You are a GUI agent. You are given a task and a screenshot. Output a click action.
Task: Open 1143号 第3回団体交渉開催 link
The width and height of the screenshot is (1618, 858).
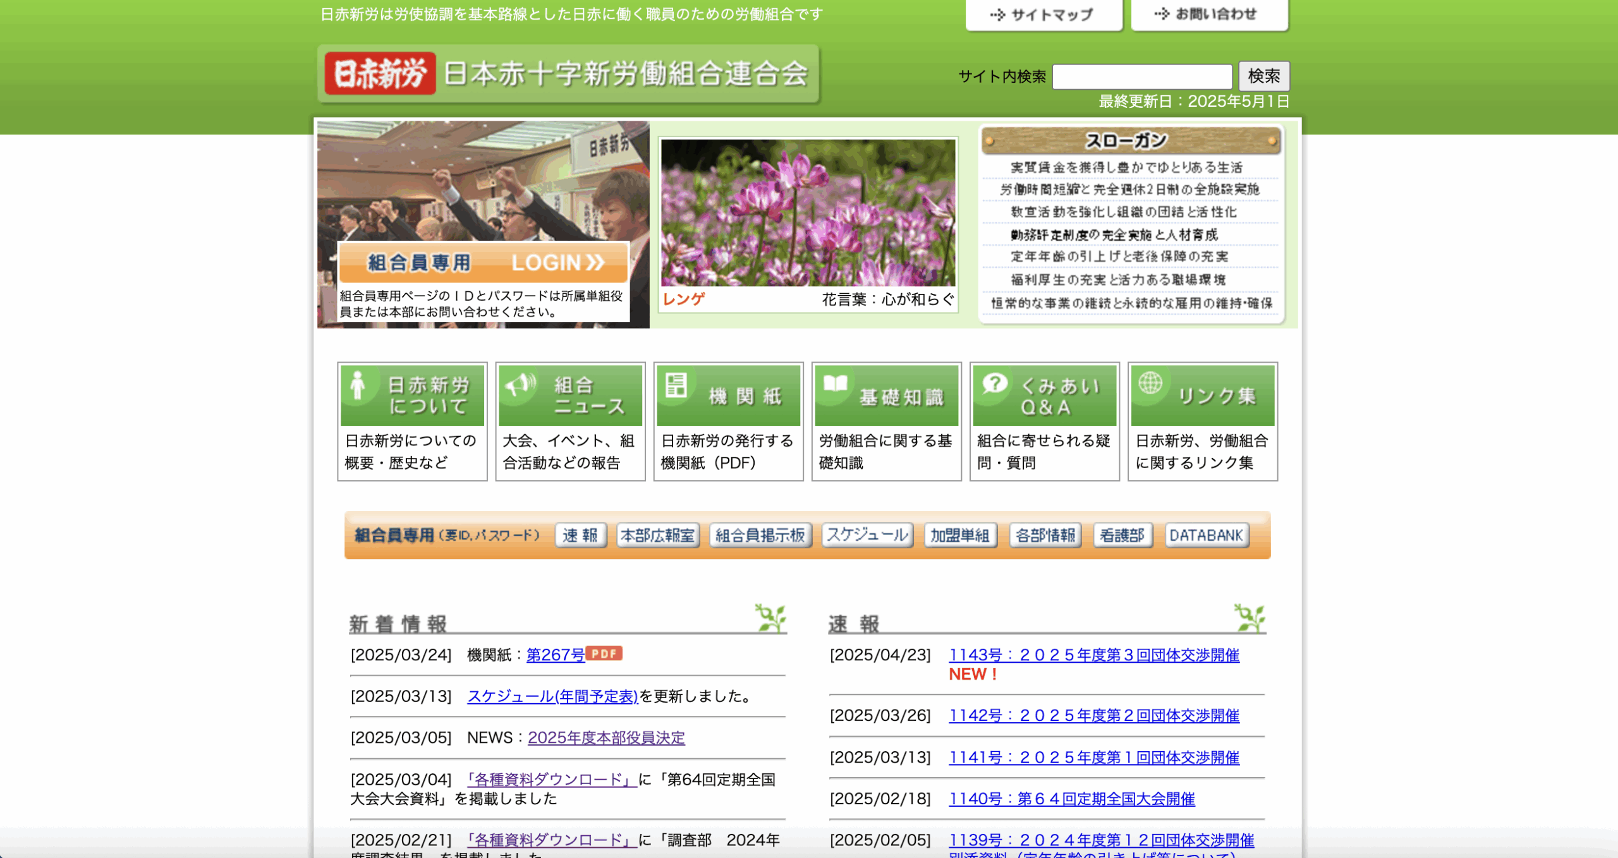tap(1094, 655)
